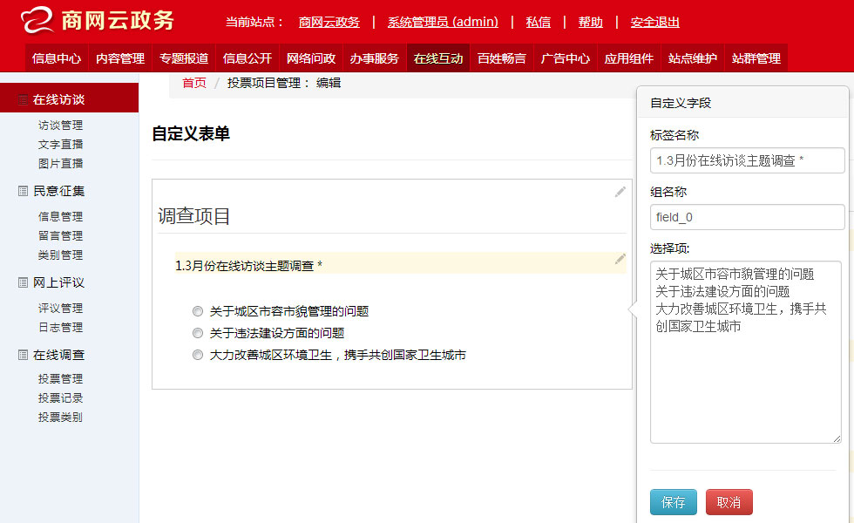This screenshot has height=523, width=854.
Task: Open the 内容管理 menu tab
Action: point(120,58)
